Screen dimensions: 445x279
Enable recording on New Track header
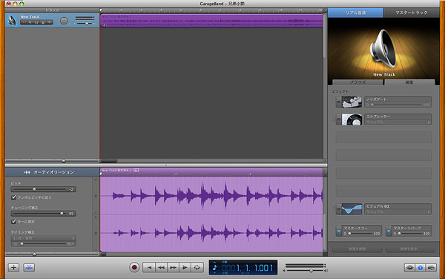24,22
